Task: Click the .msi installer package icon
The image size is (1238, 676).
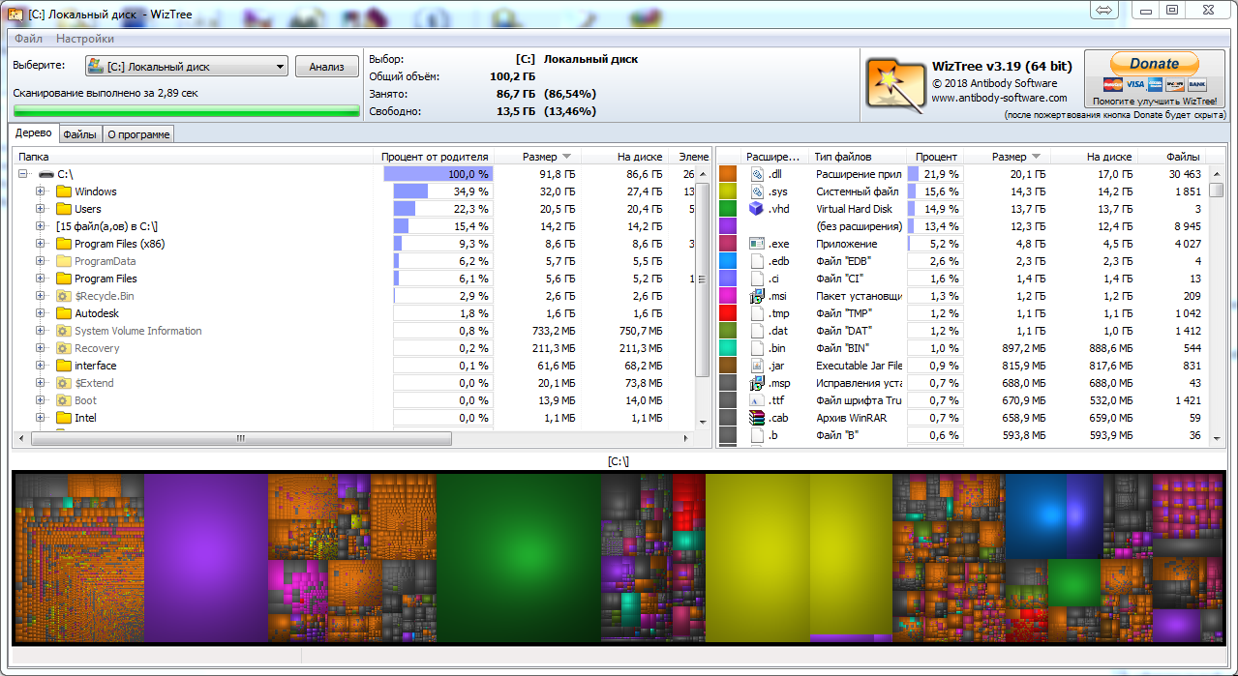Action: [757, 296]
